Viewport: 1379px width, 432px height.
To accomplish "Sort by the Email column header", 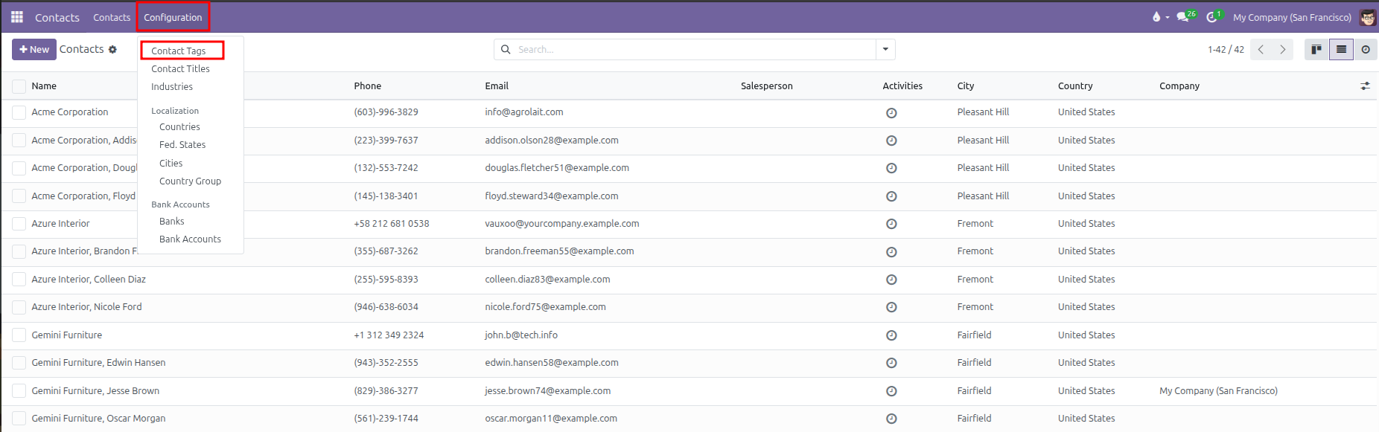I will click(x=497, y=86).
